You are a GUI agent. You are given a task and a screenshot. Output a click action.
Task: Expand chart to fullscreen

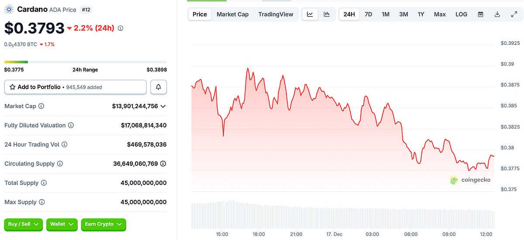tap(514, 14)
